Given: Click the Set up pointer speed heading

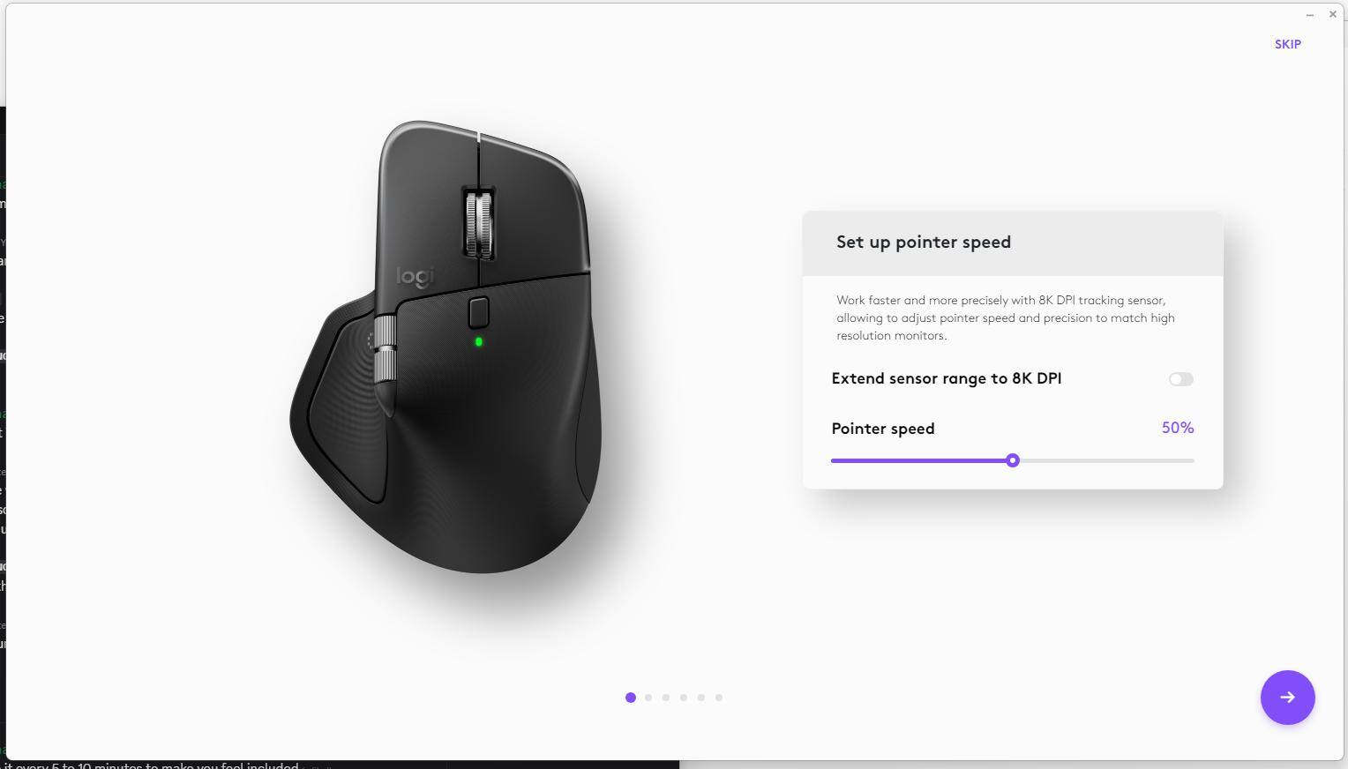Looking at the screenshot, I should click(x=923, y=243).
